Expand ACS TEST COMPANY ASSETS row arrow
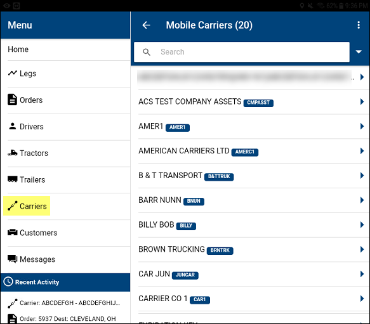 pos(362,101)
